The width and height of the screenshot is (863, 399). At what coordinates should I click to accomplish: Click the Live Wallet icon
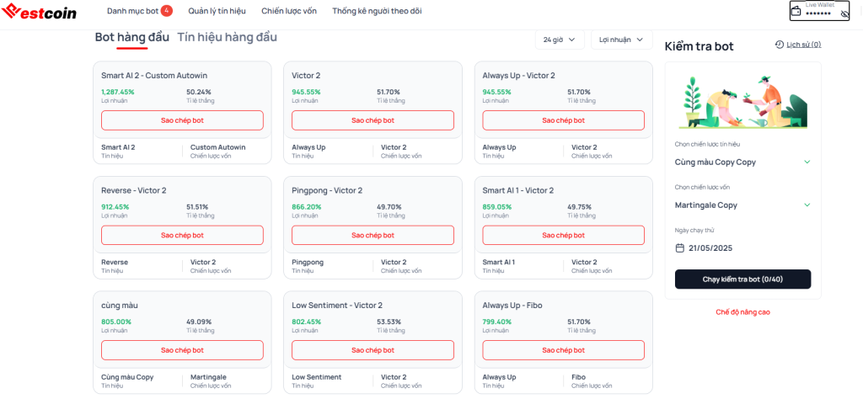coord(796,10)
